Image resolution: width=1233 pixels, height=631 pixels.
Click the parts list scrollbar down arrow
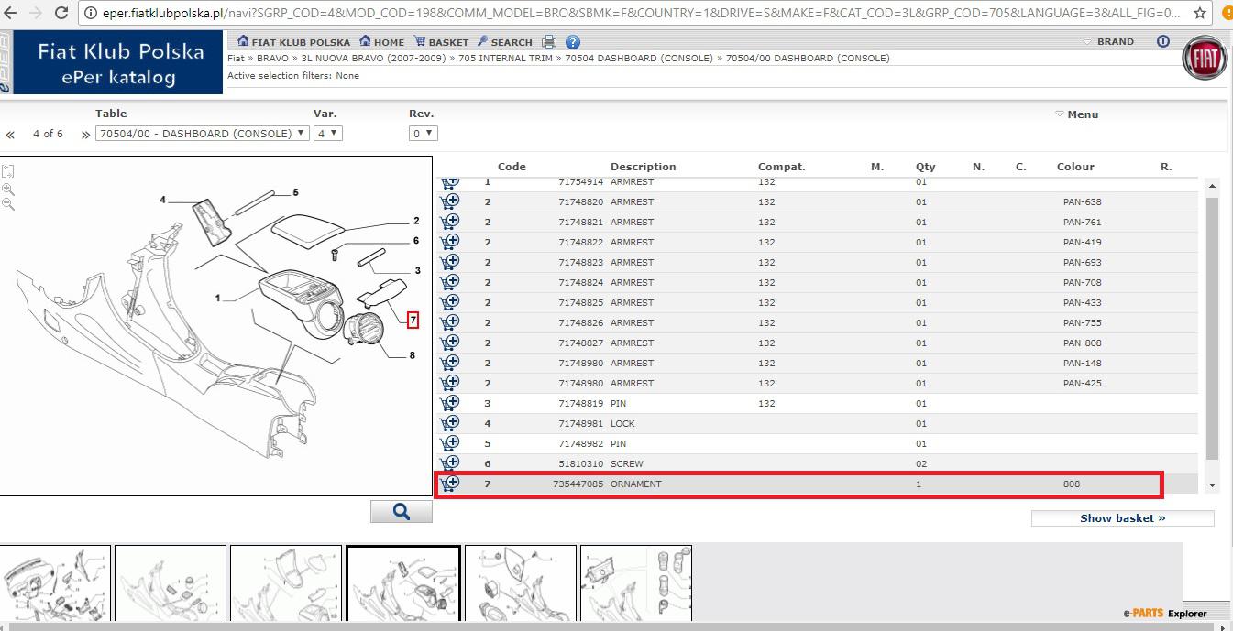(1213, 485)
